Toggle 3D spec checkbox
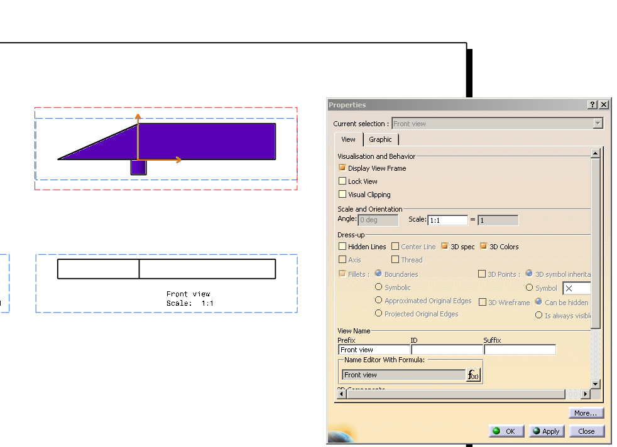The width and height of the screenshot is (617, 447). pos(445,246)
